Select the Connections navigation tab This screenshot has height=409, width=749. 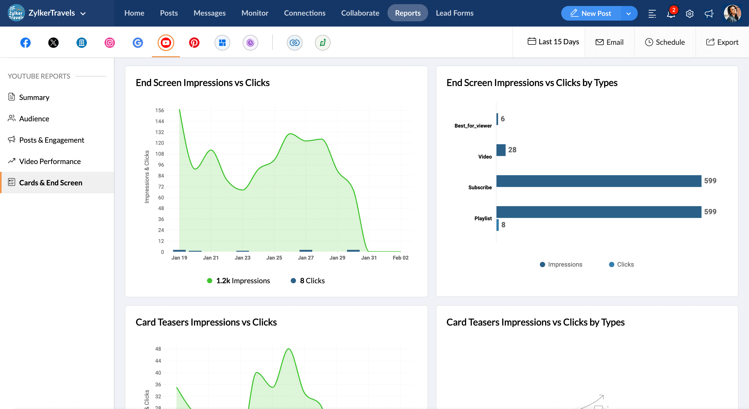point(305,13)
